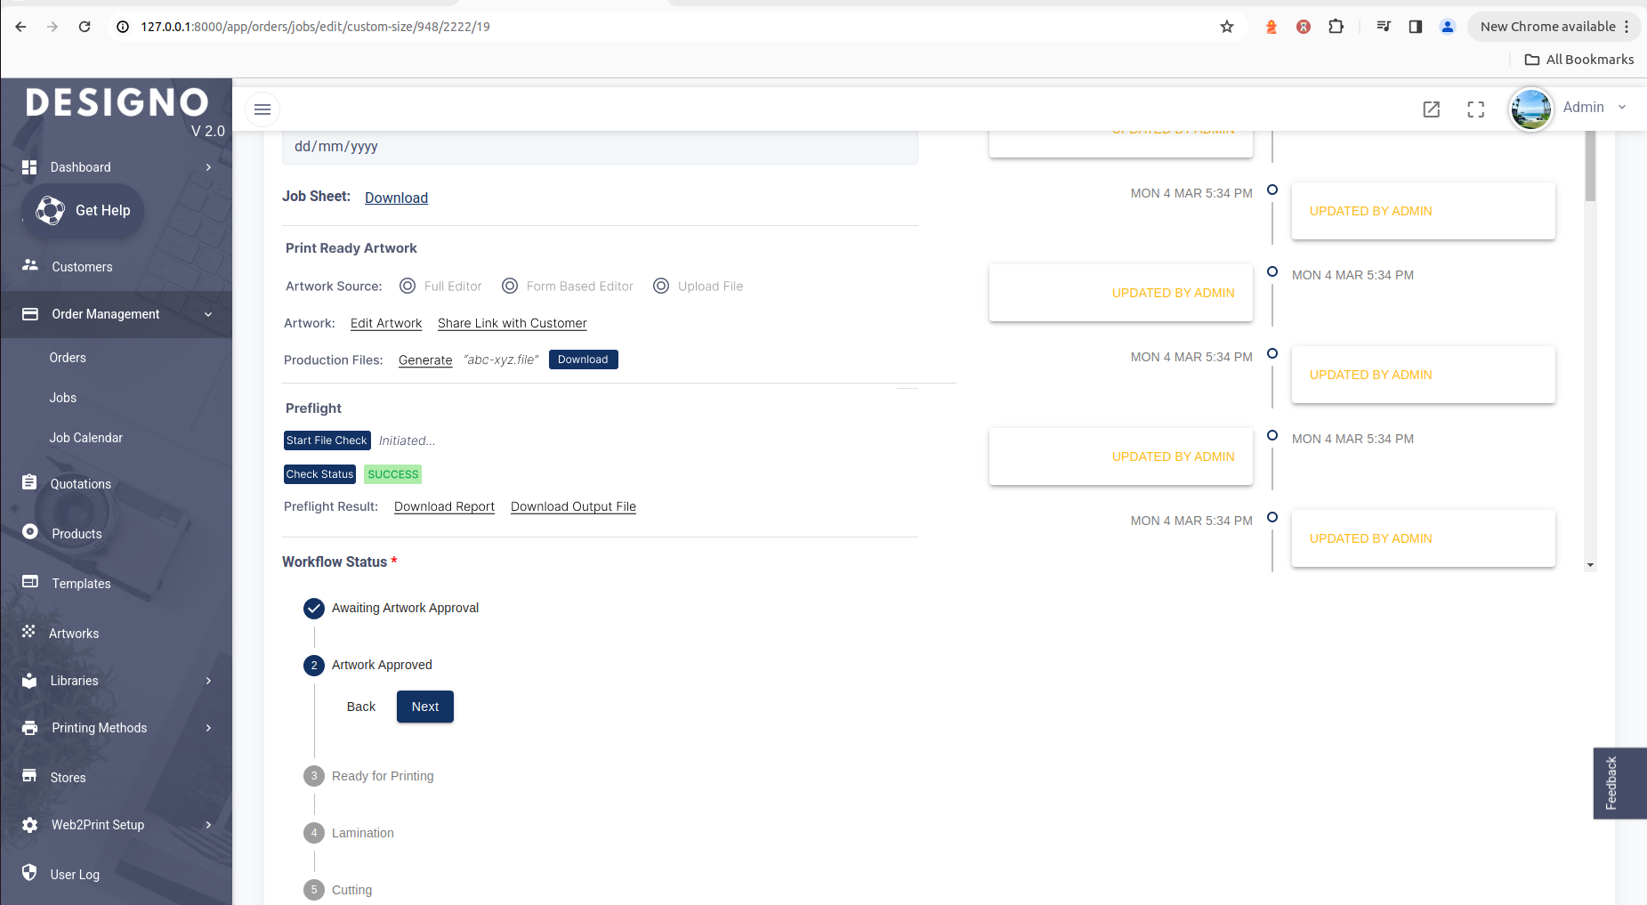Click the Edit Artwork link
This screenshot has width=1647, height=905.
(386, 323)
